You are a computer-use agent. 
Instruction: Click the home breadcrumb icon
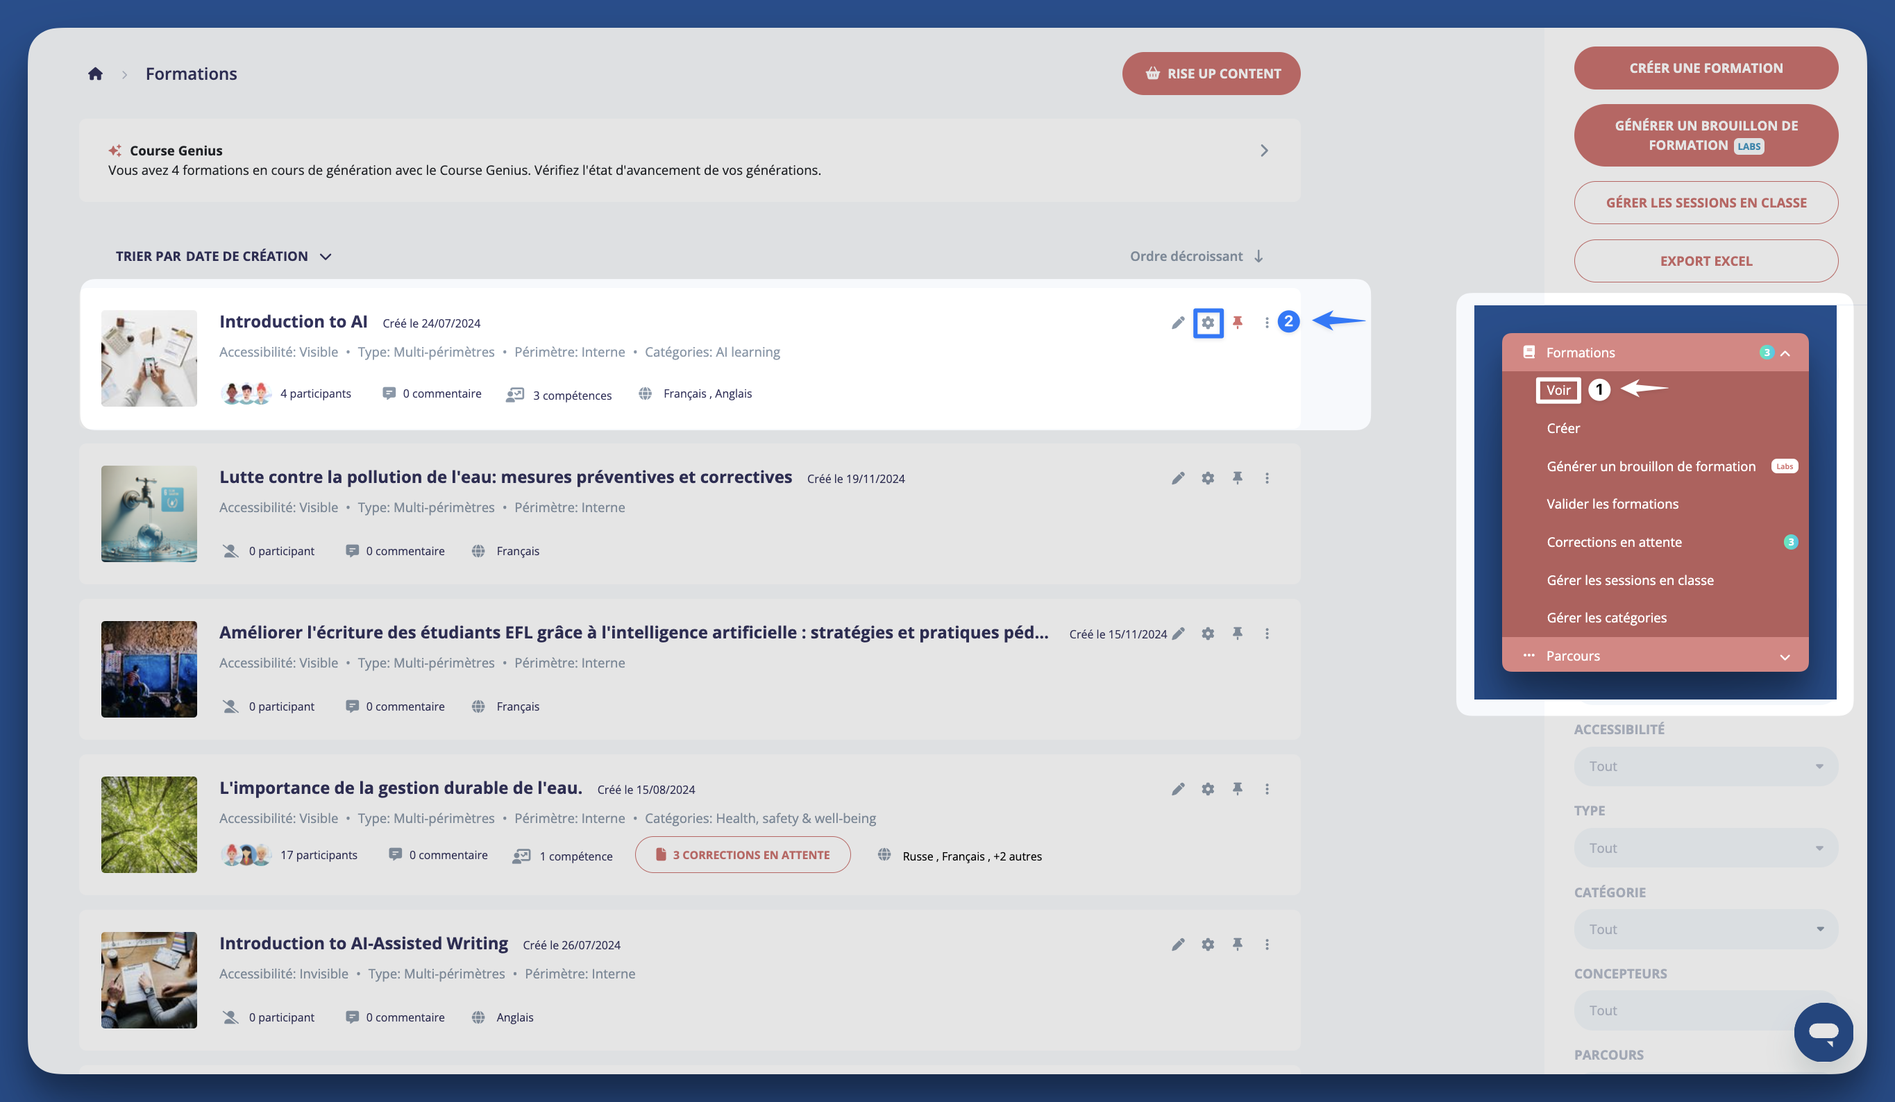coord(94,74)
